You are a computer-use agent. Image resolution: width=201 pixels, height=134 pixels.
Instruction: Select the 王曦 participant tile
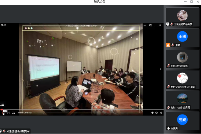pos(182,38)
